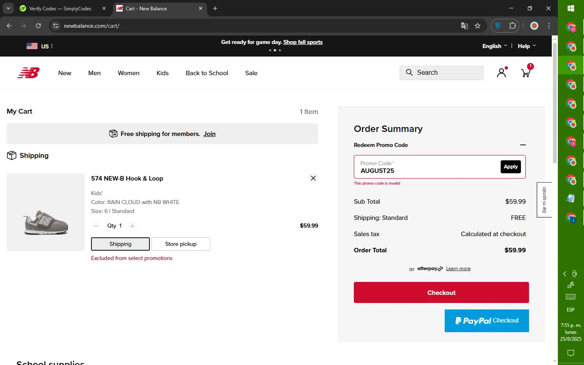Open the Back to School menu
The height and width of the screenshot is (365, 584).
click(x=207, y=73)
